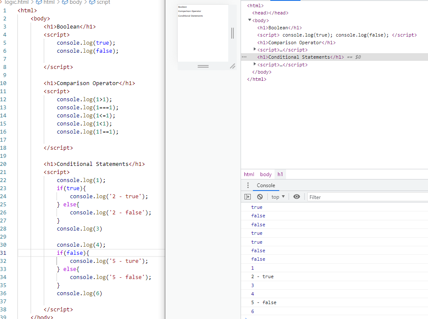Screen dimensions: 428x319
Task: Open the console drawer three-dot menu
Action: tap(248, 185)
